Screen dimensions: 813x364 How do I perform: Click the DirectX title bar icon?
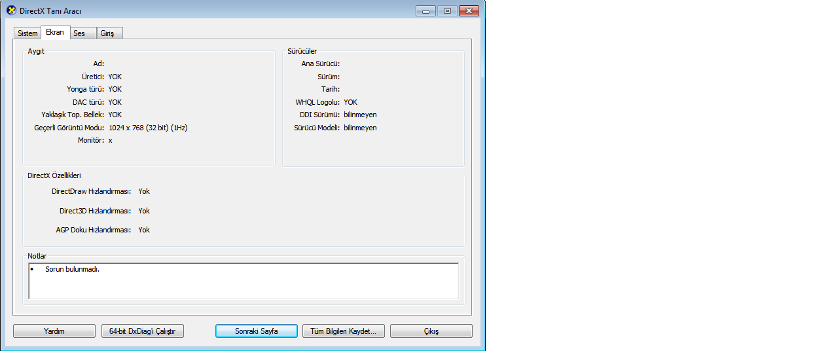click(10, 11)
